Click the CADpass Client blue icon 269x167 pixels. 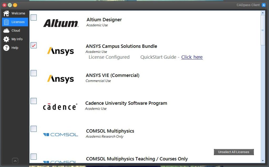pos(264,5)
